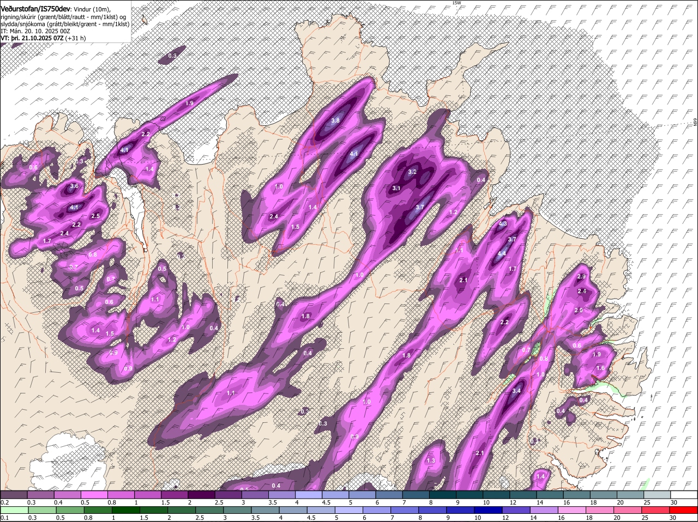Click the 4.3 precipitation value label

503,224
